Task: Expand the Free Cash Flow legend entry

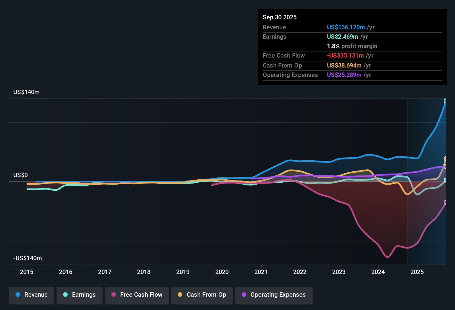Action: coord(137,295)
